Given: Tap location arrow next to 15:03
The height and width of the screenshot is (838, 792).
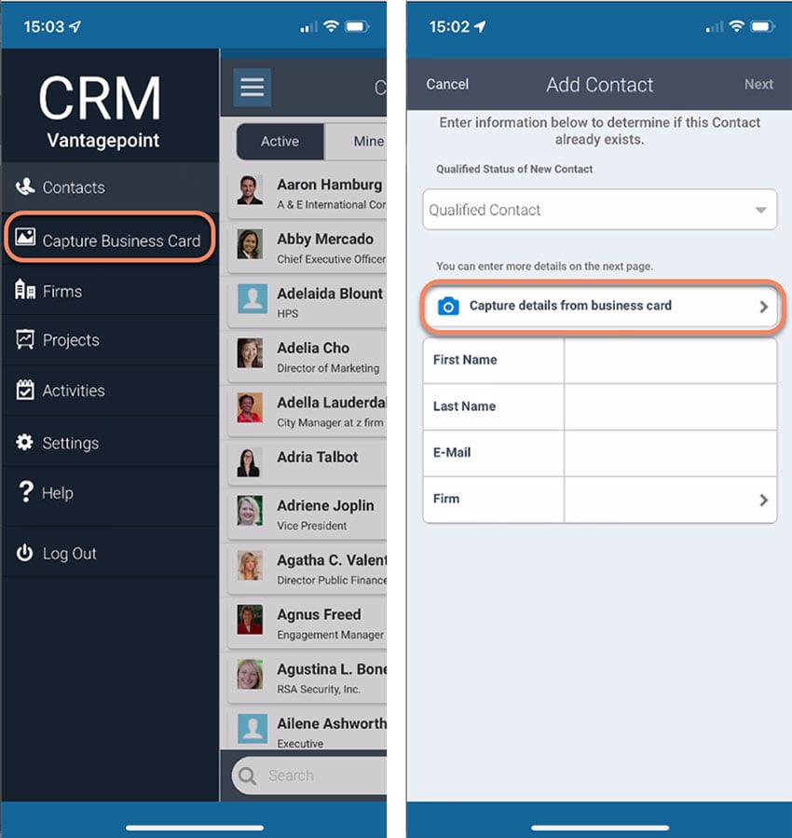Looking at the screenshot, I should coord(75,26).
